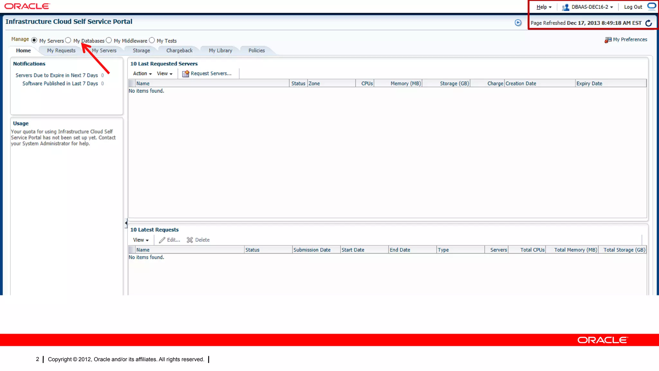The height and width of the screenshot is (371, 659).
Task: Sort by Zone column header
Action: click(331, 83)
